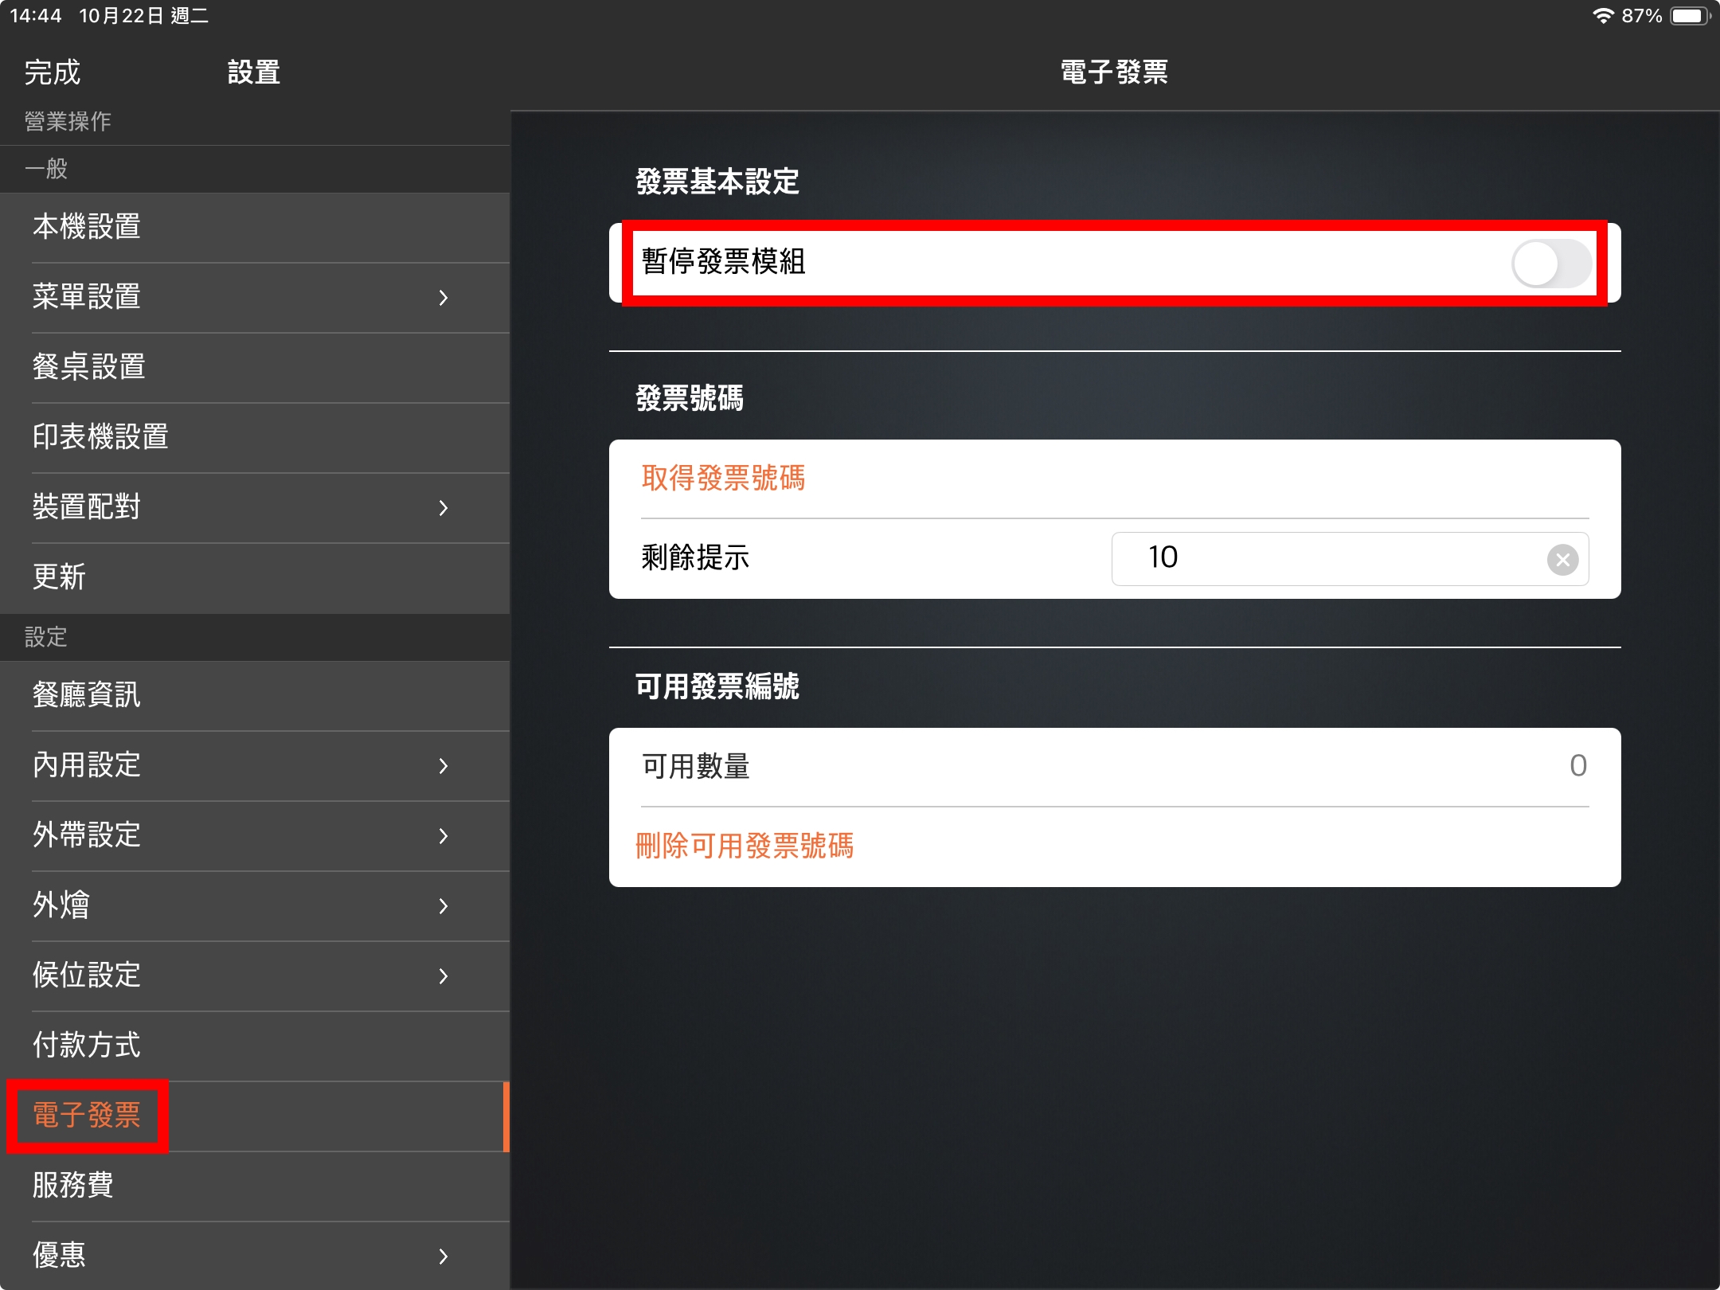Open 外帶設定 item
The image size is (1720, 1290).
tap(255, 836)
